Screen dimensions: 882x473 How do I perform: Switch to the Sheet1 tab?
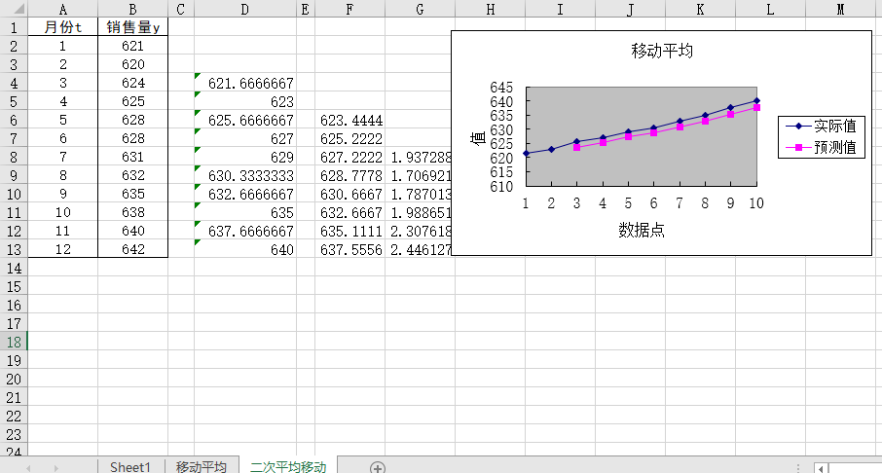[130, 467]
